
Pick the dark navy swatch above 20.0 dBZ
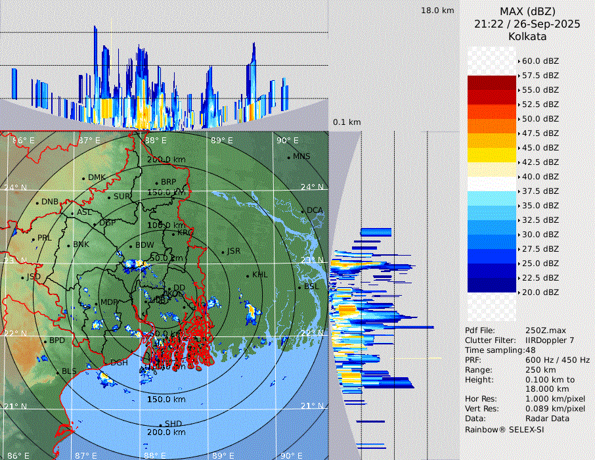[492, 285]
